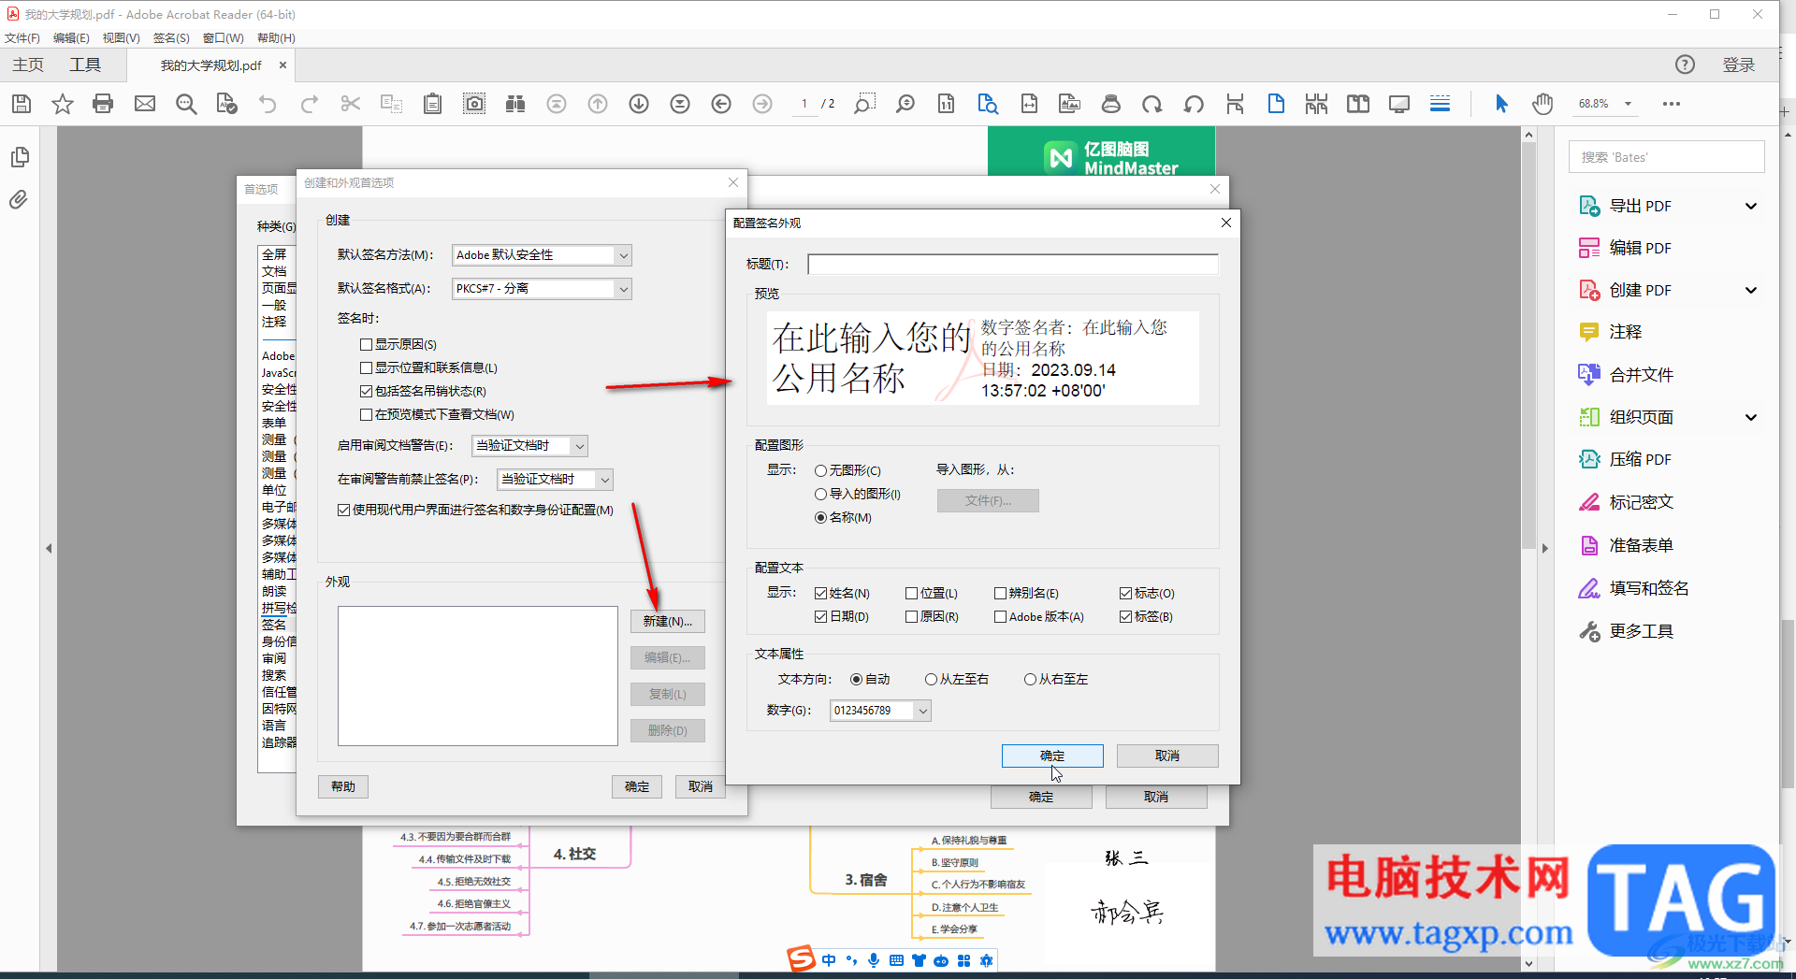Open zoom level dropdown at 68.8%
The height and width of the screenshot is (979, 1796).
coord(1628,104)
